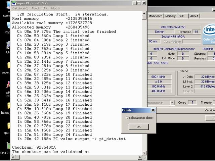
Task: Click the horizontal scrollbar right arrow
Action: pyautogui.click(x=140, y=157)
